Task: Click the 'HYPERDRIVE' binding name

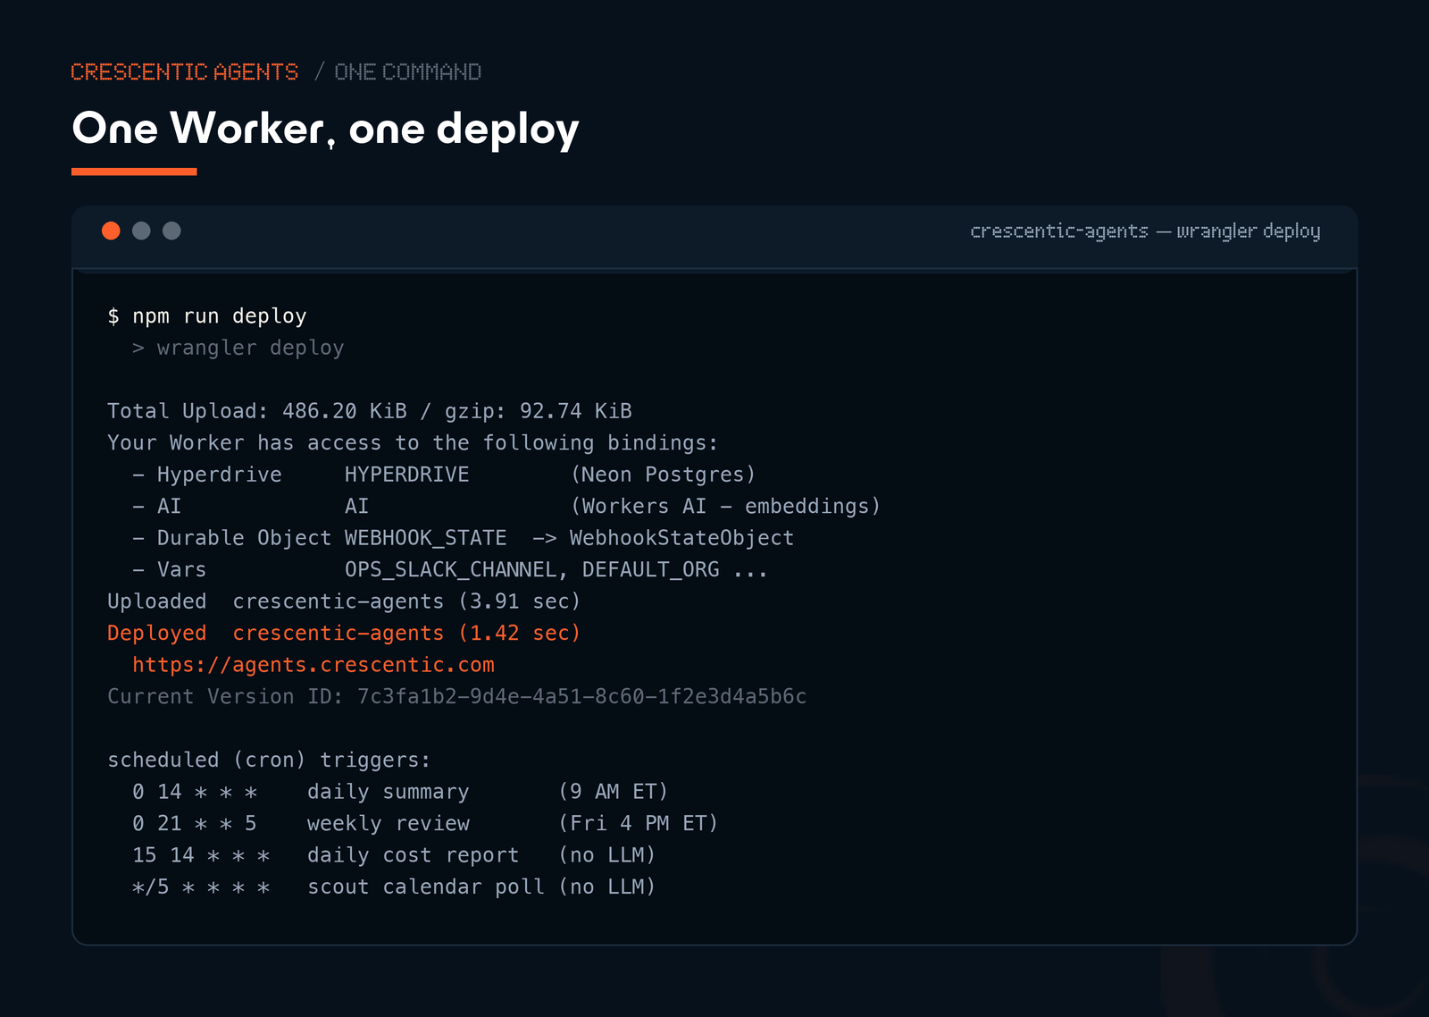Action: [407, 475]
